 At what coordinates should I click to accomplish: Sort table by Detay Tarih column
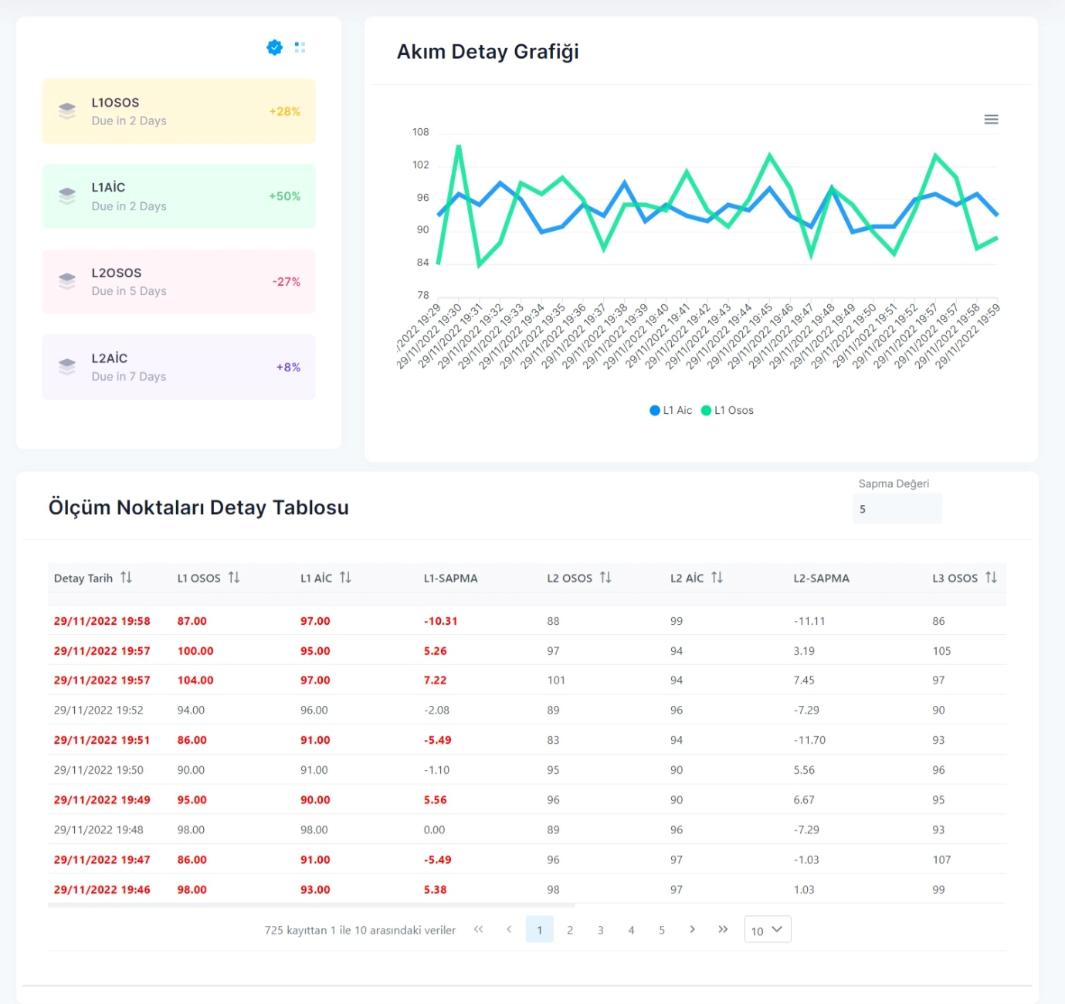click(x=126, y=578)
